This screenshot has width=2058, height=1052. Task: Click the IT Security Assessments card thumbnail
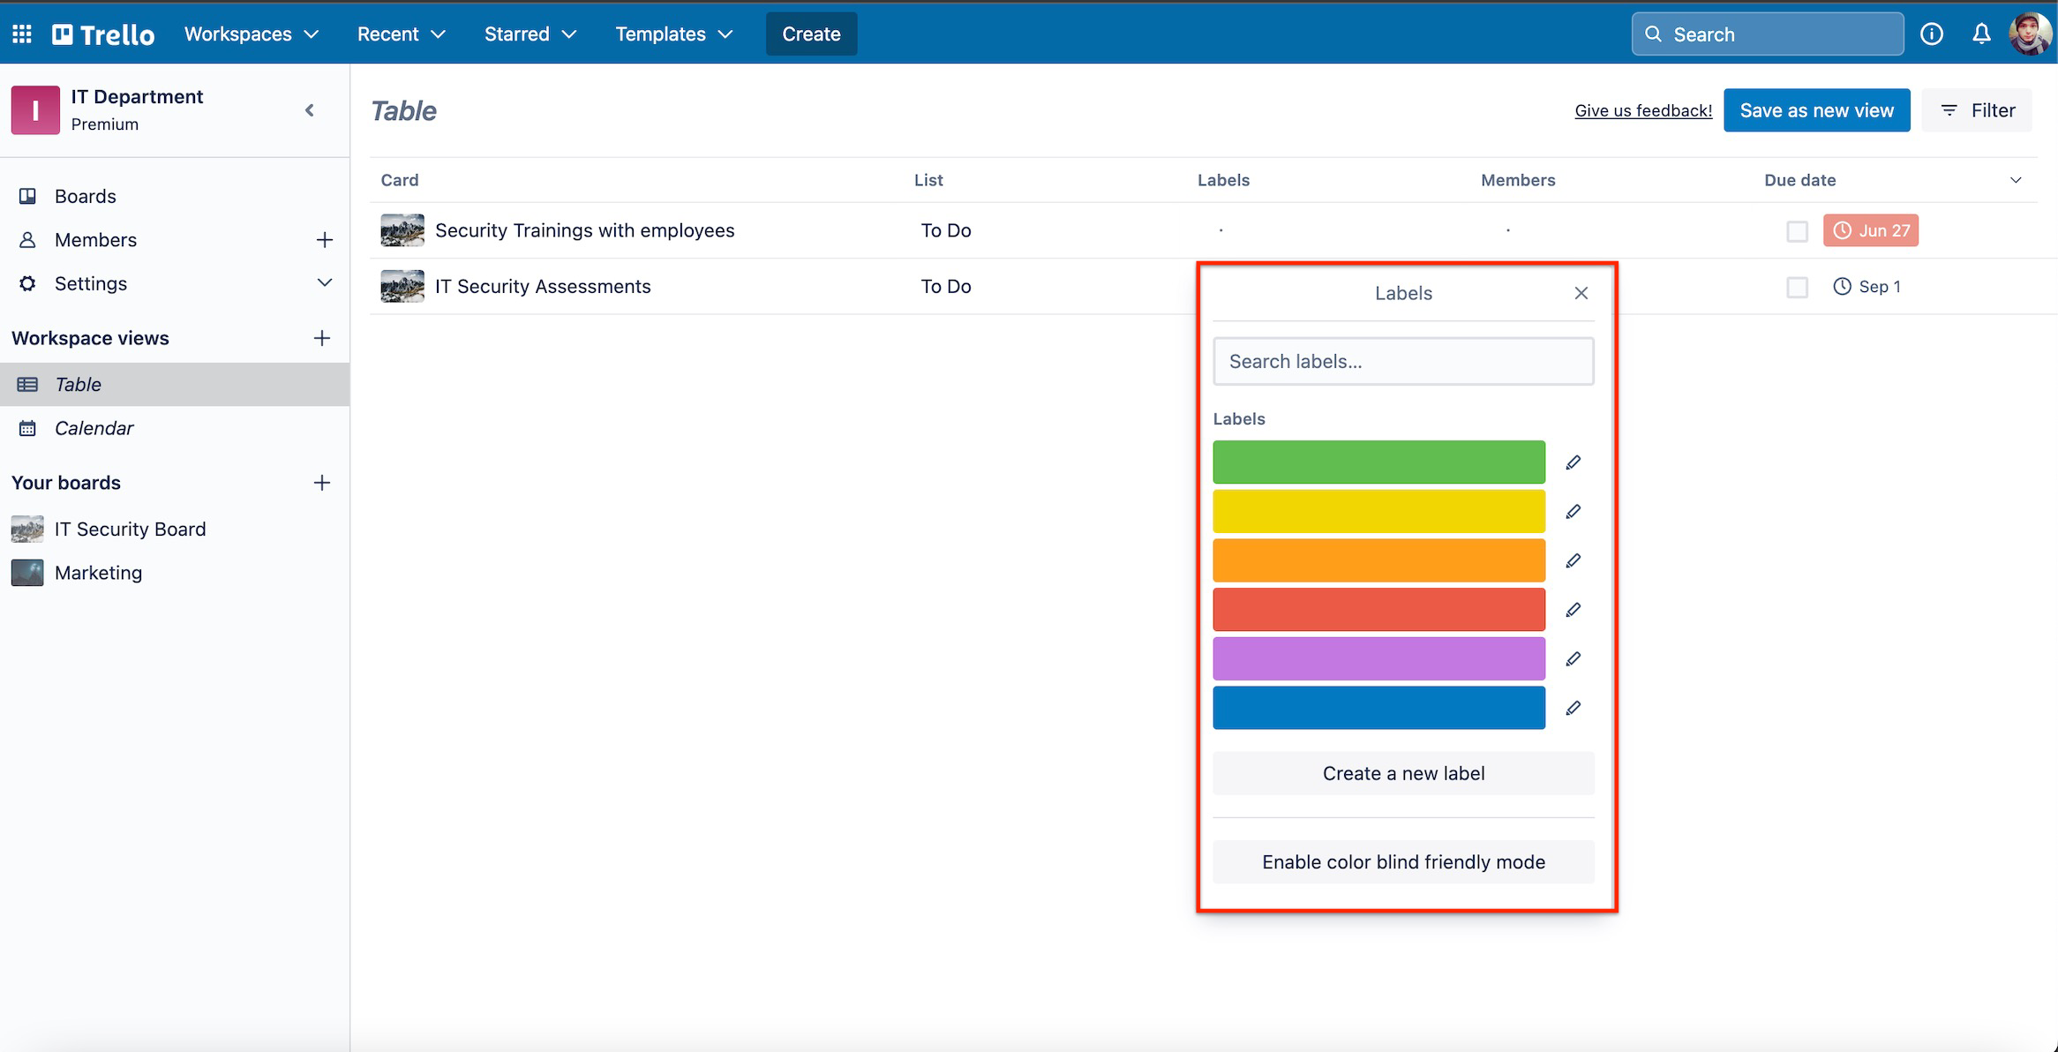click(x=402, y=286)
